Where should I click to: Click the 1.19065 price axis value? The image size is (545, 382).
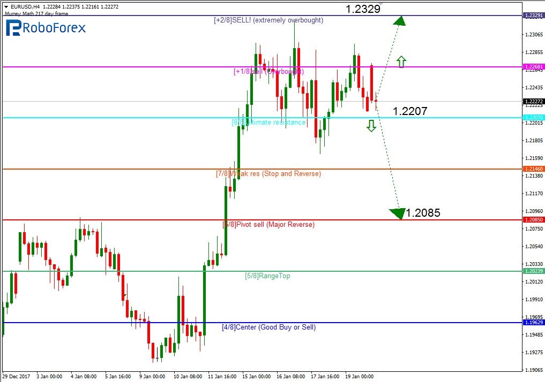pyautogui.click(x=534, y=370)
